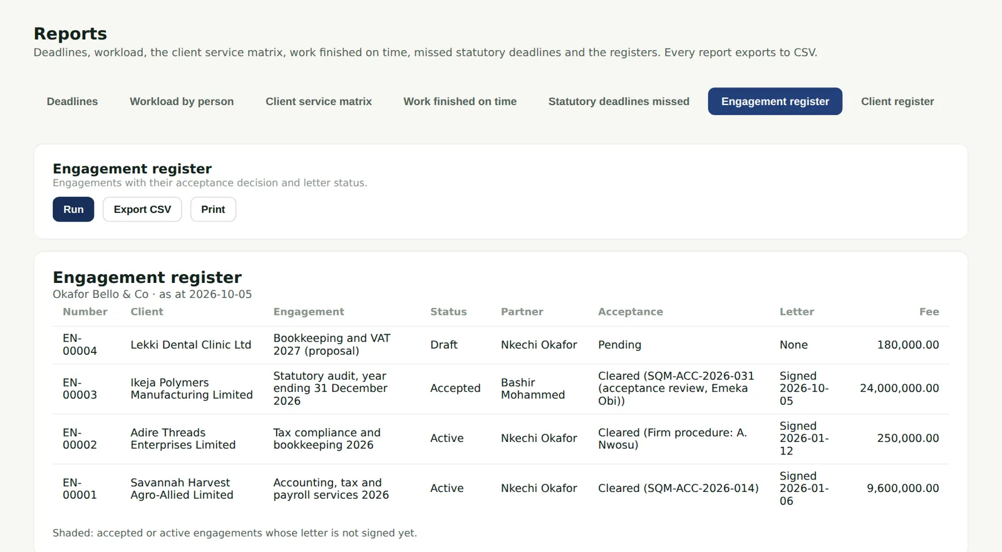The height and width of the screenshot is (552, 1002).
Task: Open the Deadlines report tab
Action: point(72,101)
